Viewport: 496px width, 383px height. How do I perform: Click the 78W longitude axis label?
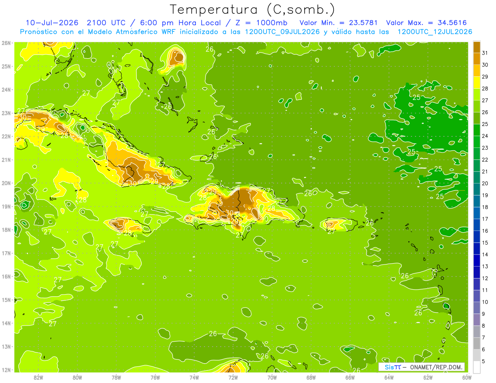point(116,377)
